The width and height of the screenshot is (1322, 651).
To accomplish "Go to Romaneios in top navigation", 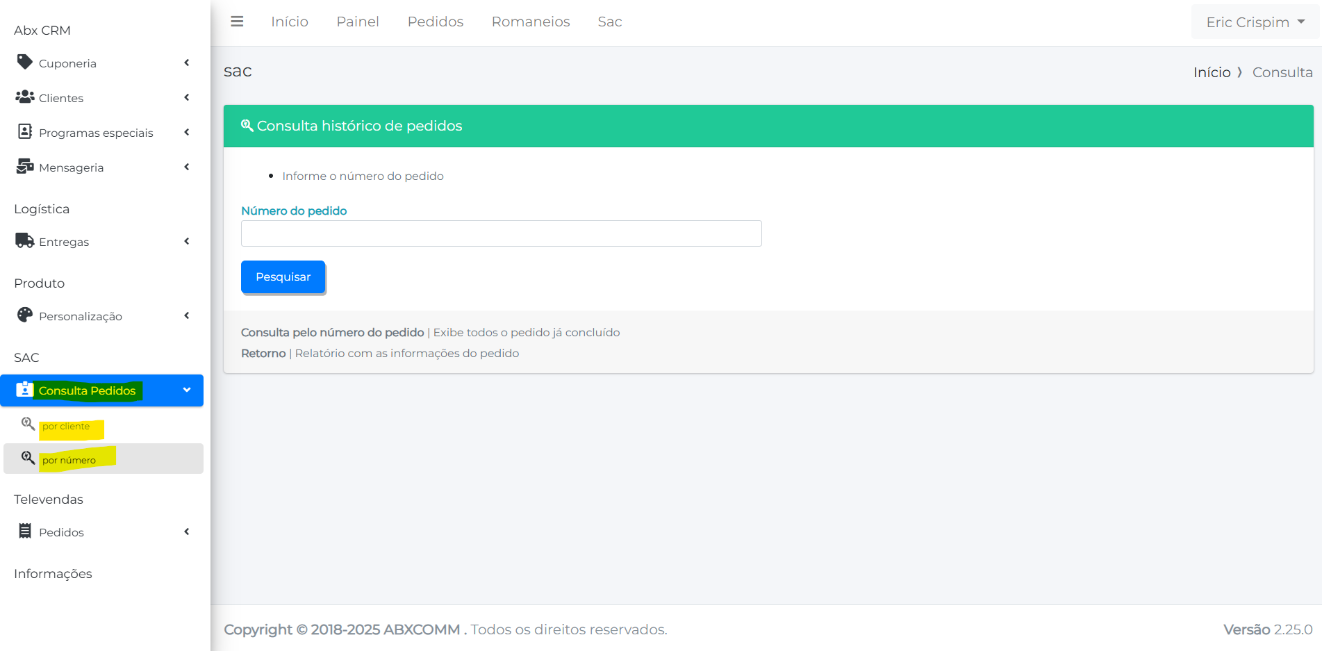I will (x=531, y=22).
